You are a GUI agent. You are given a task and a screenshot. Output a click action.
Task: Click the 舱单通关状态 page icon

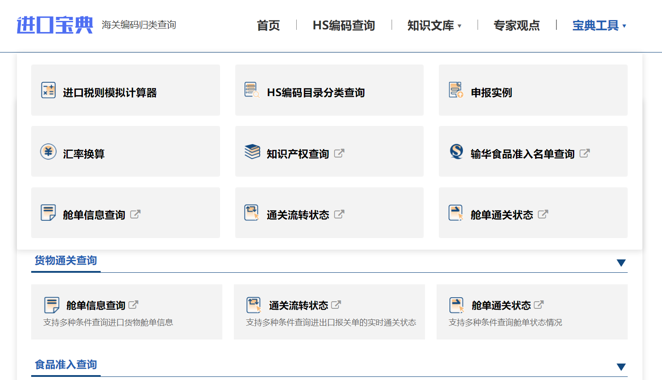tap(456, 213)
